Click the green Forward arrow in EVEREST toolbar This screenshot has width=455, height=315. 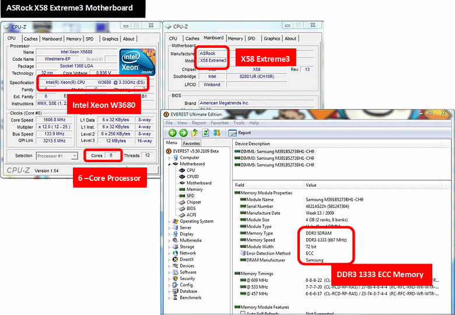click(183, 133)
